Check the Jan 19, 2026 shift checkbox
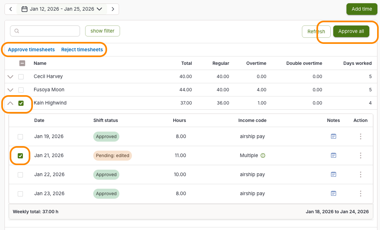The width and height of the screenshot is (380, 230). [x=20, y=137]
